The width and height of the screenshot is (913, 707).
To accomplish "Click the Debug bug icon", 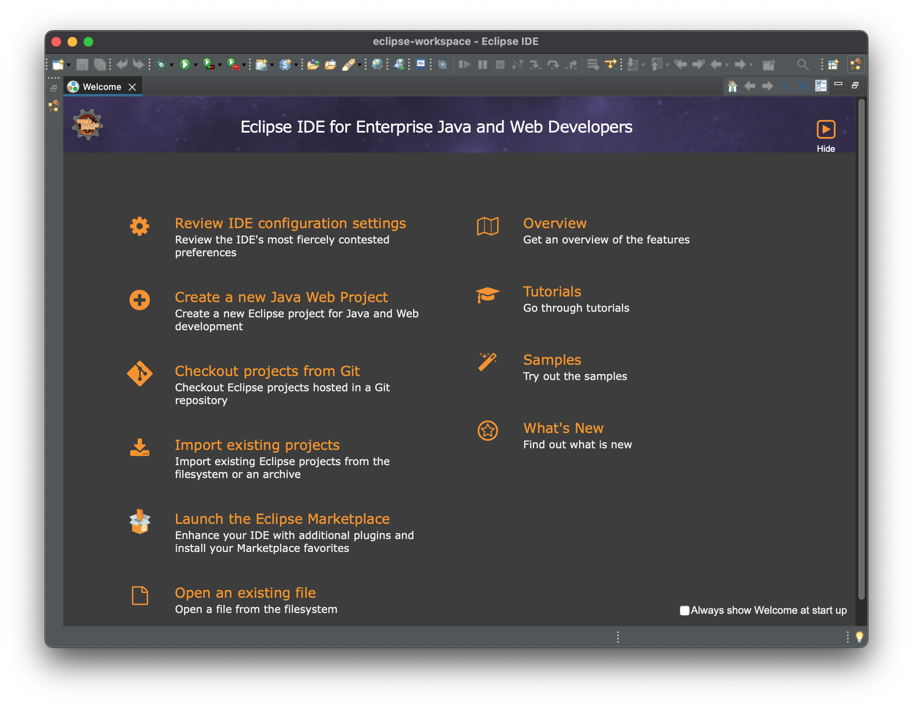I will coord(161,64).
